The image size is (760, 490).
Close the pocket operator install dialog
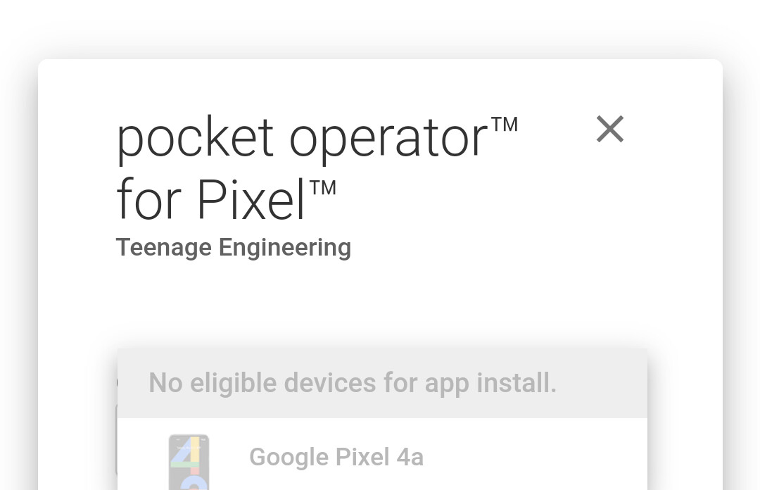click(x=609, y=130)
